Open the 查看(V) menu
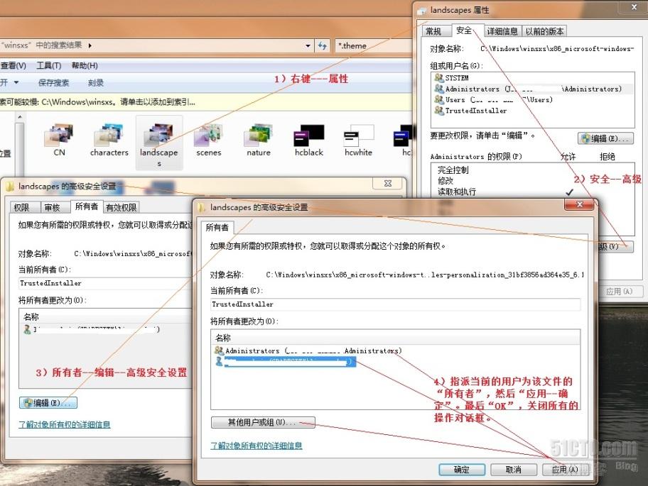The width and height of the screenshot is (648, 486). pyautogui.click(x=13, y=65)
